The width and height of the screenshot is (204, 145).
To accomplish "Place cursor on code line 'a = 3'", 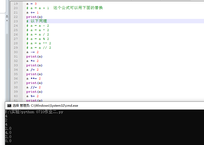I will click(32, 4).
